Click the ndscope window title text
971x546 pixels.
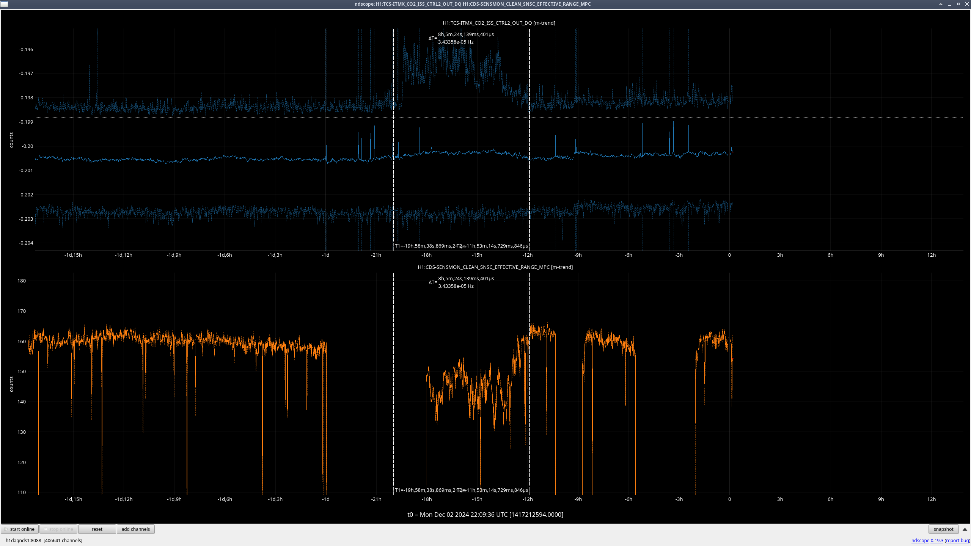click(473, 4)
